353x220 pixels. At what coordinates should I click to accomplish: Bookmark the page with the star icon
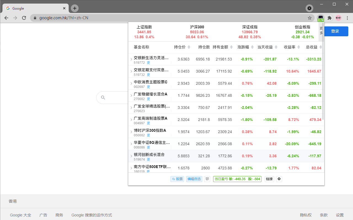(x=310, y=18)
